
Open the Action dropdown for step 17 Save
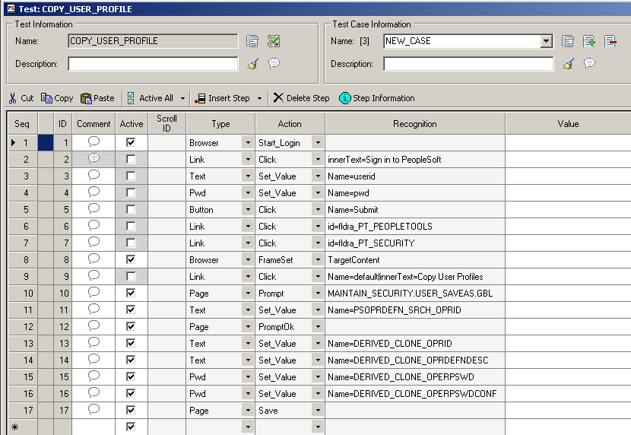click(318, 411)
